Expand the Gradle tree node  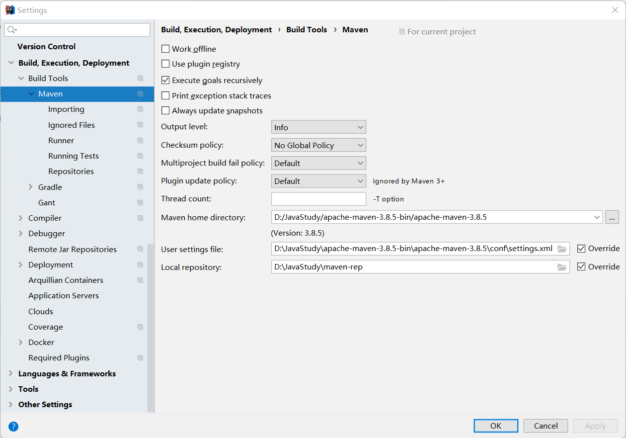click(x=31, y=187)
